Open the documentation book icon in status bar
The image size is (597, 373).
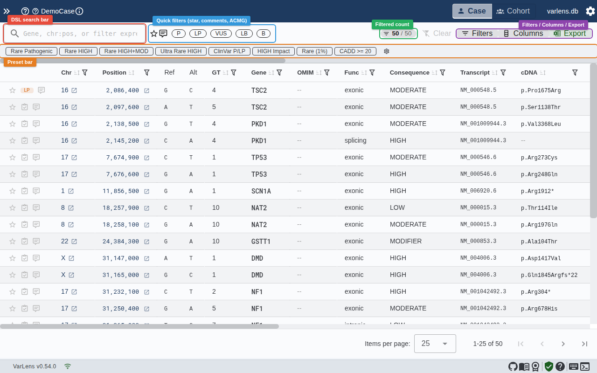click(x=524, y=366)
